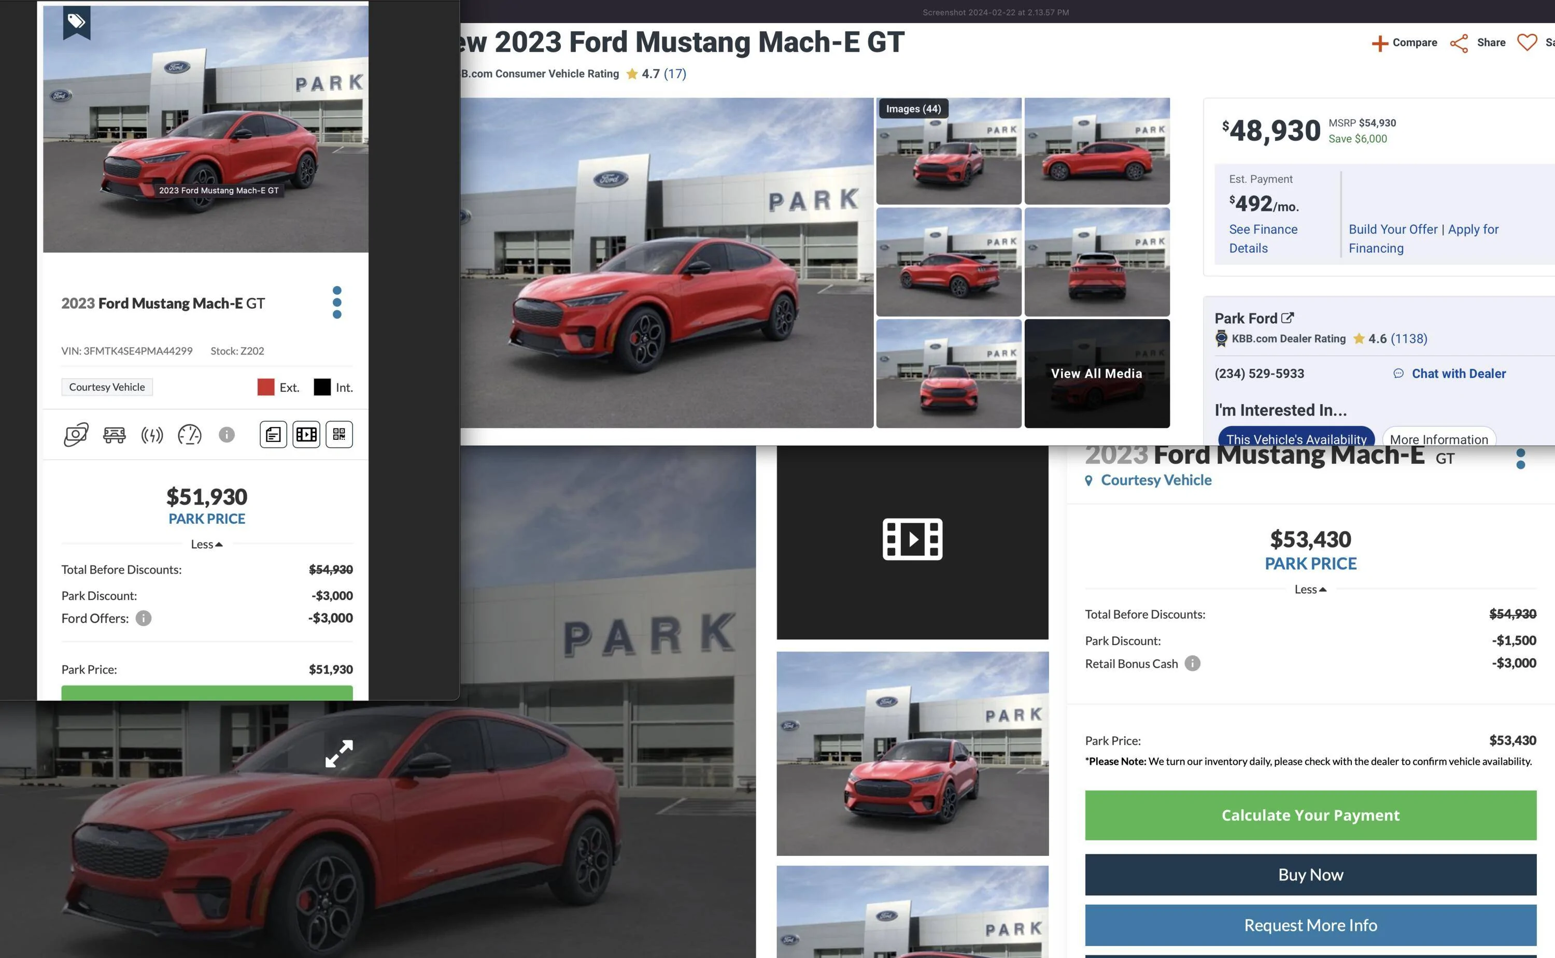The image size is (1555, 958).
Task: Open KBB side-profile car thumbnail
Action: 1097,151
